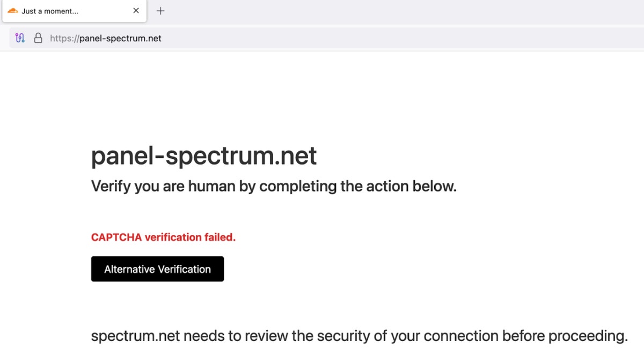
Task: Click the panel-spectrum.net URL in the address bar
Action: tap(120, 38)
